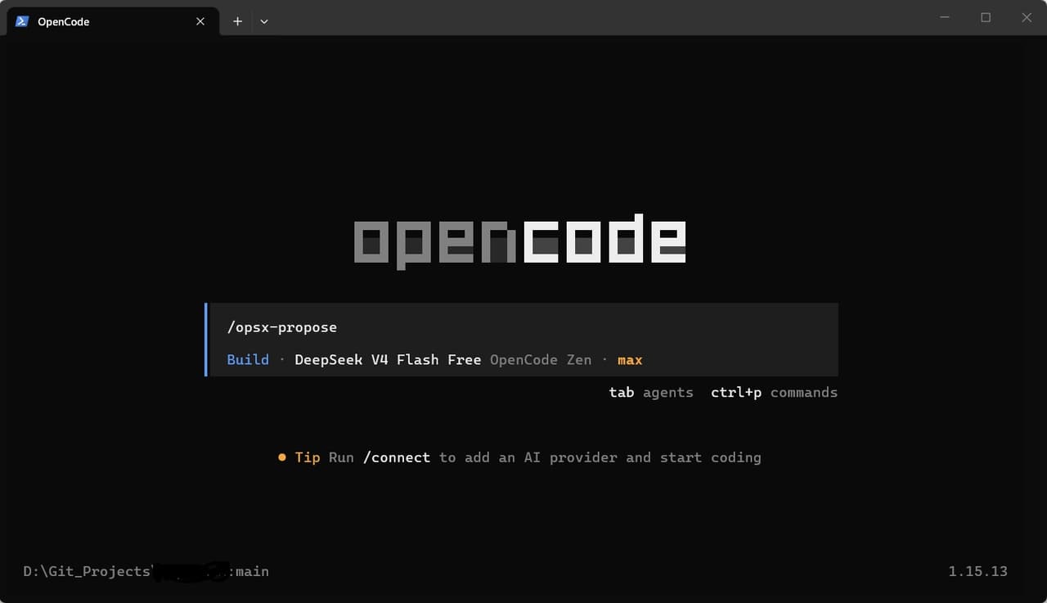The image size is (1047, 603).
Task: Click the Build agent label
Action: [x=248, y=360]
